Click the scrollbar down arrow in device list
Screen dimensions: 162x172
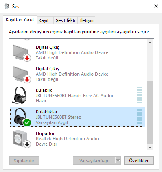[150, 147]
